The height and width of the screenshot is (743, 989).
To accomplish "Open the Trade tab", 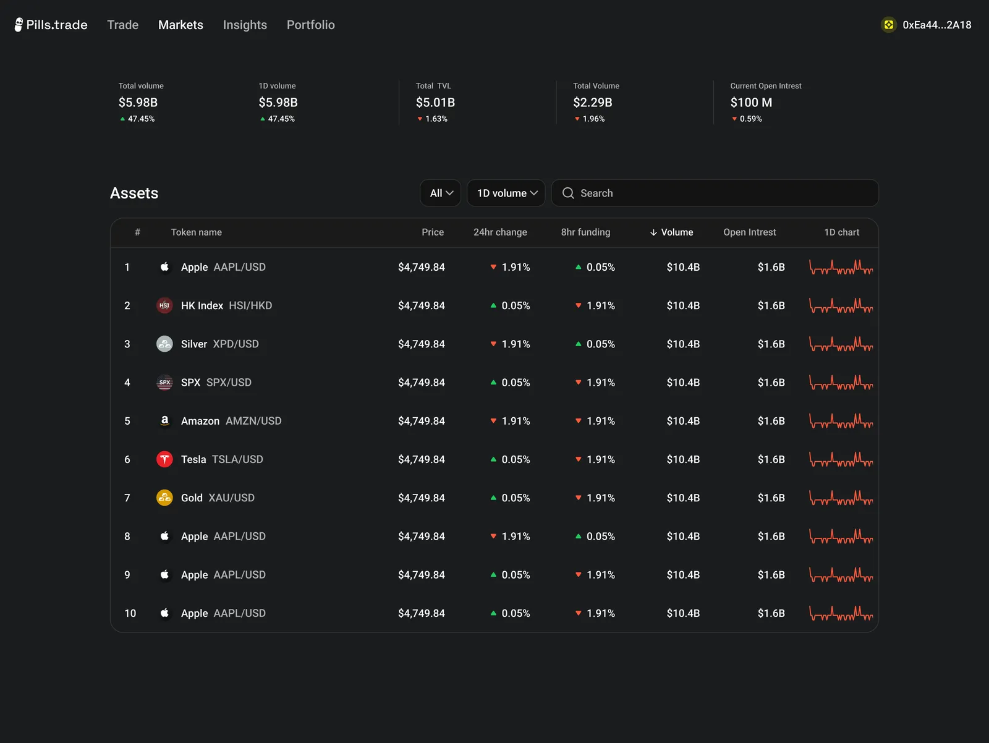I will (x=122, y=25).
